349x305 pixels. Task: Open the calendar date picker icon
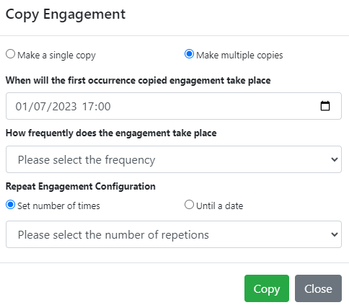(x=325, y=106)
